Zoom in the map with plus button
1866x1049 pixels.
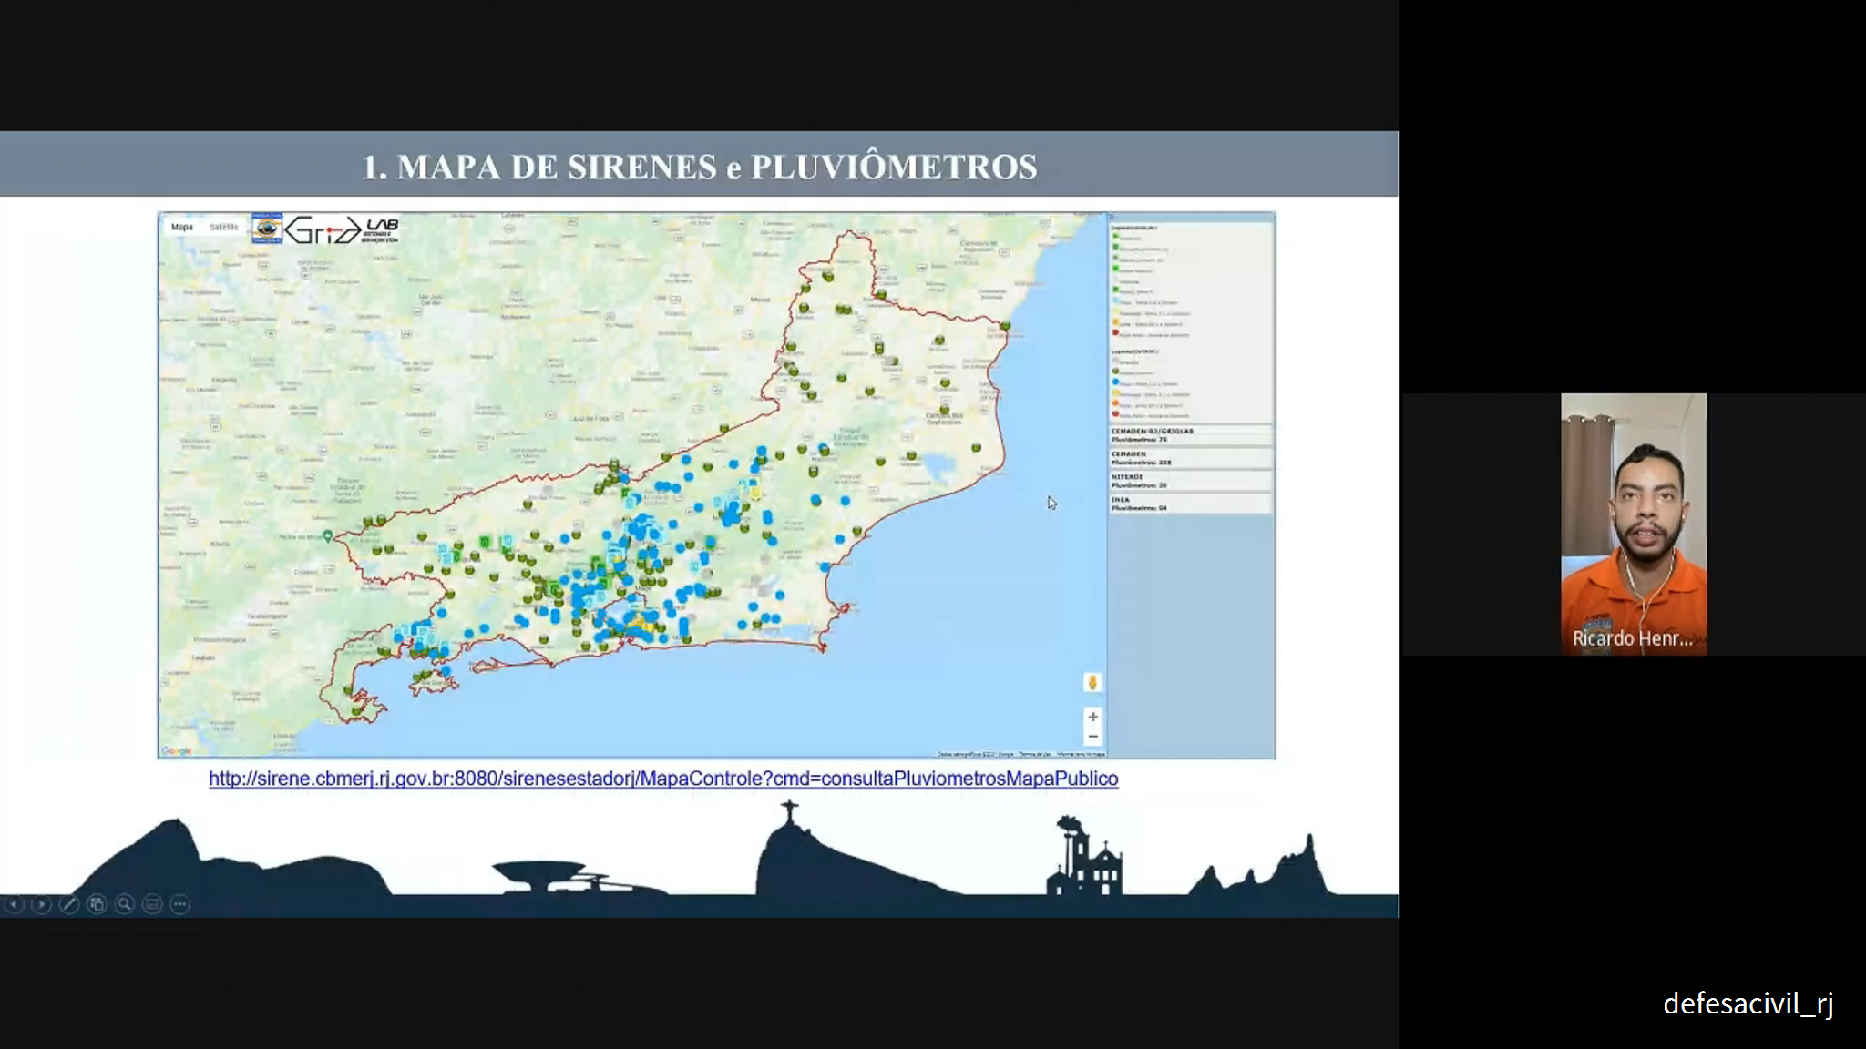1092,717
